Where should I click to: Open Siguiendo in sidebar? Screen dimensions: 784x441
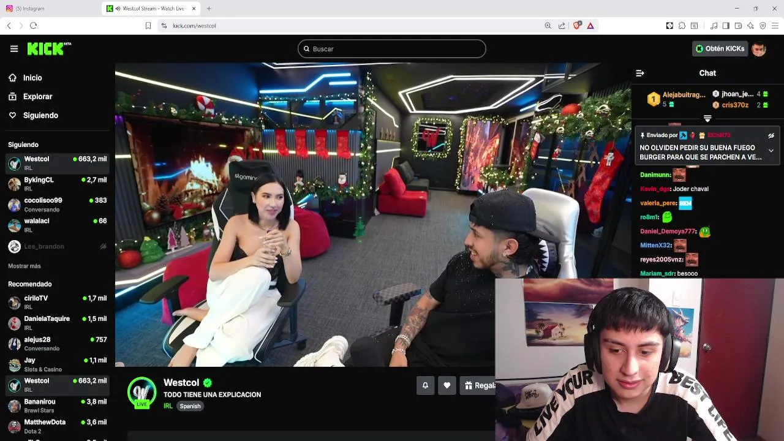[x=40, y=115]
